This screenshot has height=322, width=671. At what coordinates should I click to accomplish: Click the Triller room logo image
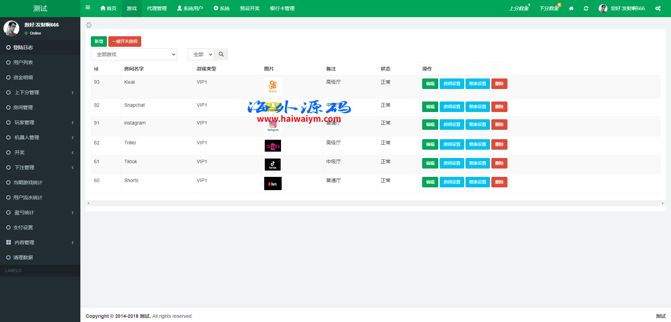273,146
